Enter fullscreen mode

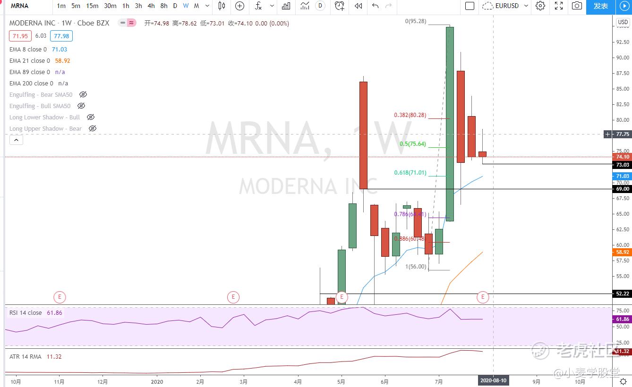pyautogui.click(x=559, y=6)
